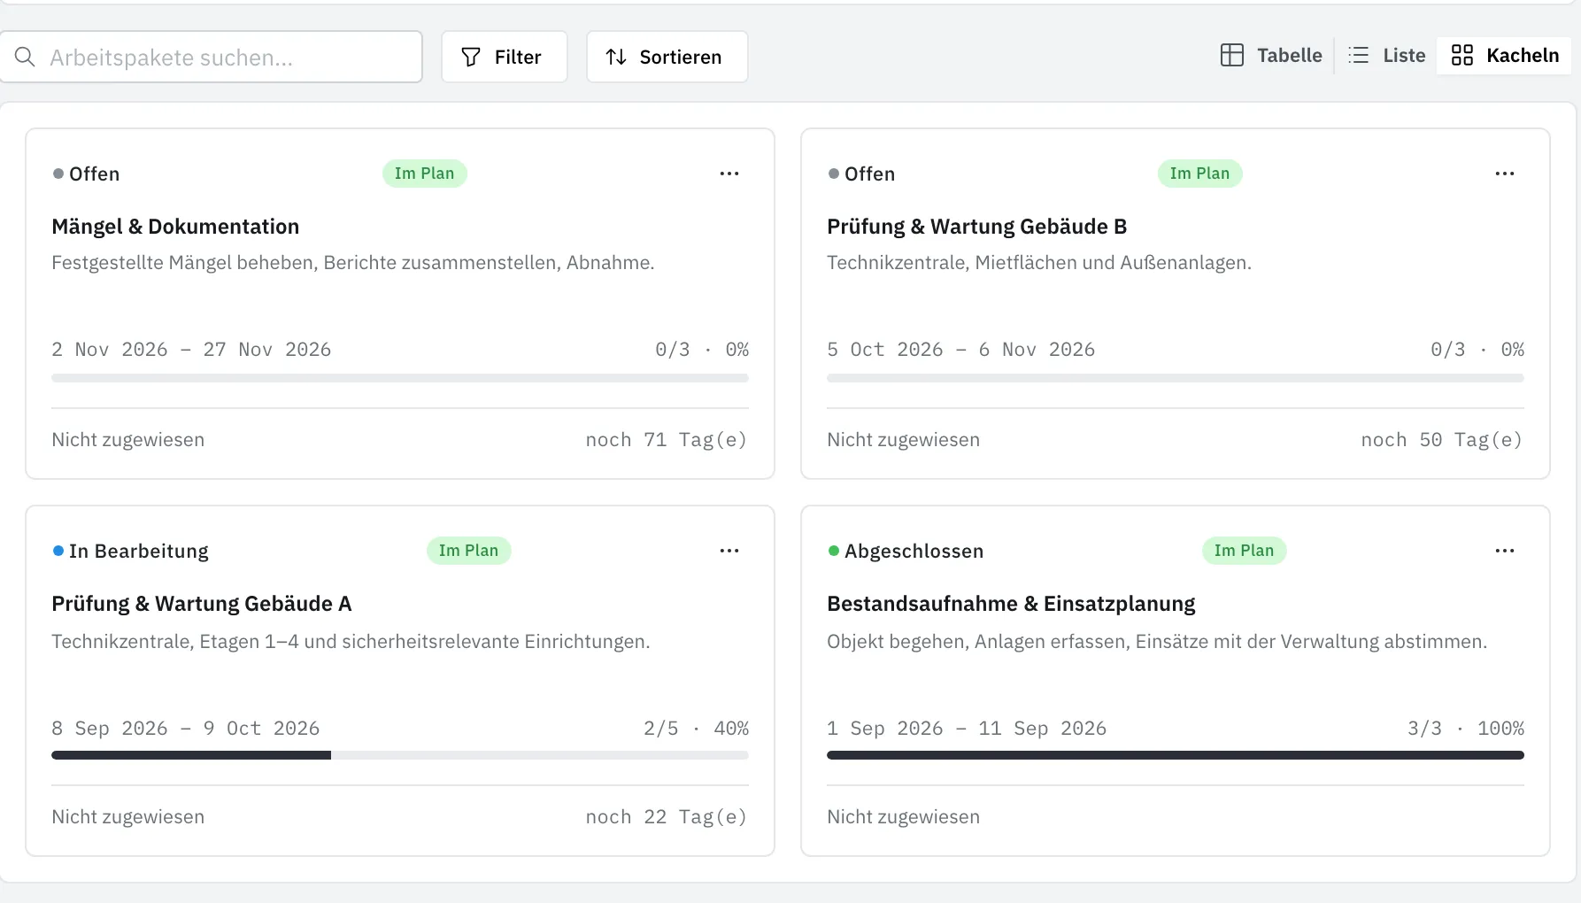Click Im Plan badge on Mängel & Dokumentation card
The image size is (1581, 903).
[x=425, y=174]
